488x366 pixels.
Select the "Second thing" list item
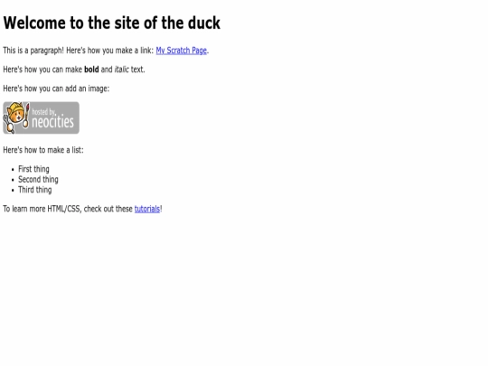(38, 180)
